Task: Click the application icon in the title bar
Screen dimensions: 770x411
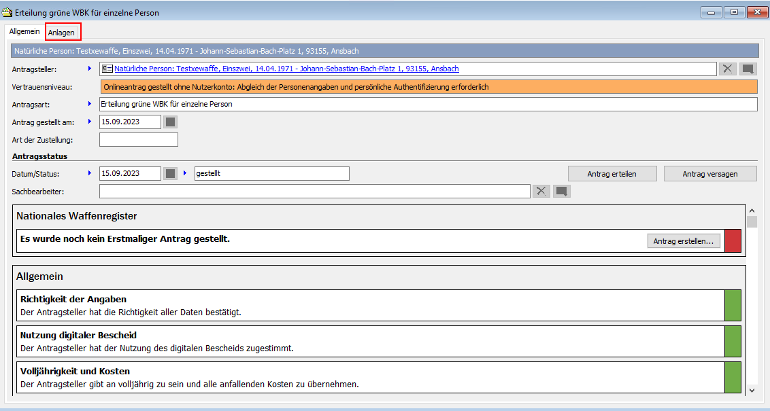Action: (7, 12)
